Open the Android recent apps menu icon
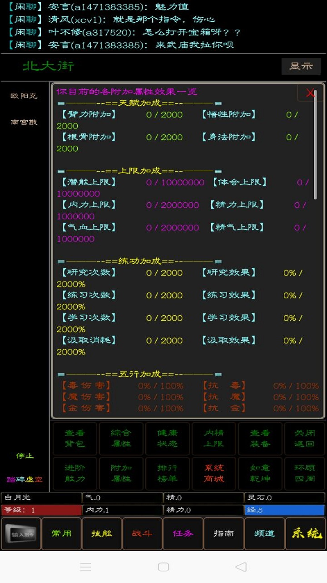Screen dimensions: 327x583 (85, 567)
